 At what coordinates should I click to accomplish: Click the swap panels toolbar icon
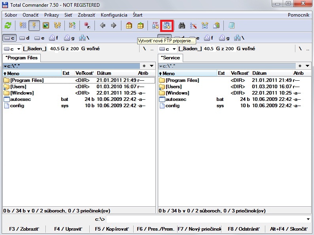pyautogui.click(x=72, y=25)
